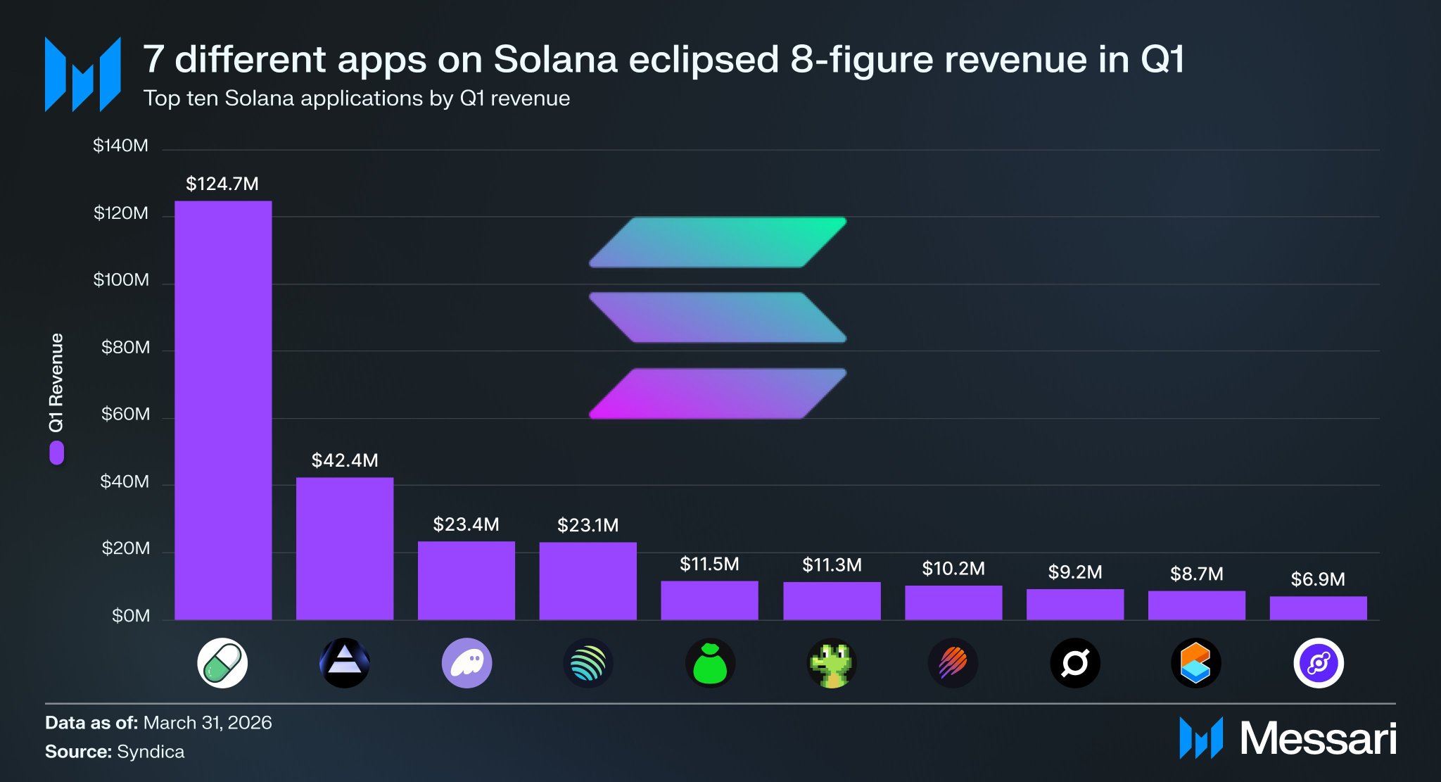The height and width of the screenshot is (782, 1441).
Task: Click the triangle pyramid app icon
Action: pos(345,663)
